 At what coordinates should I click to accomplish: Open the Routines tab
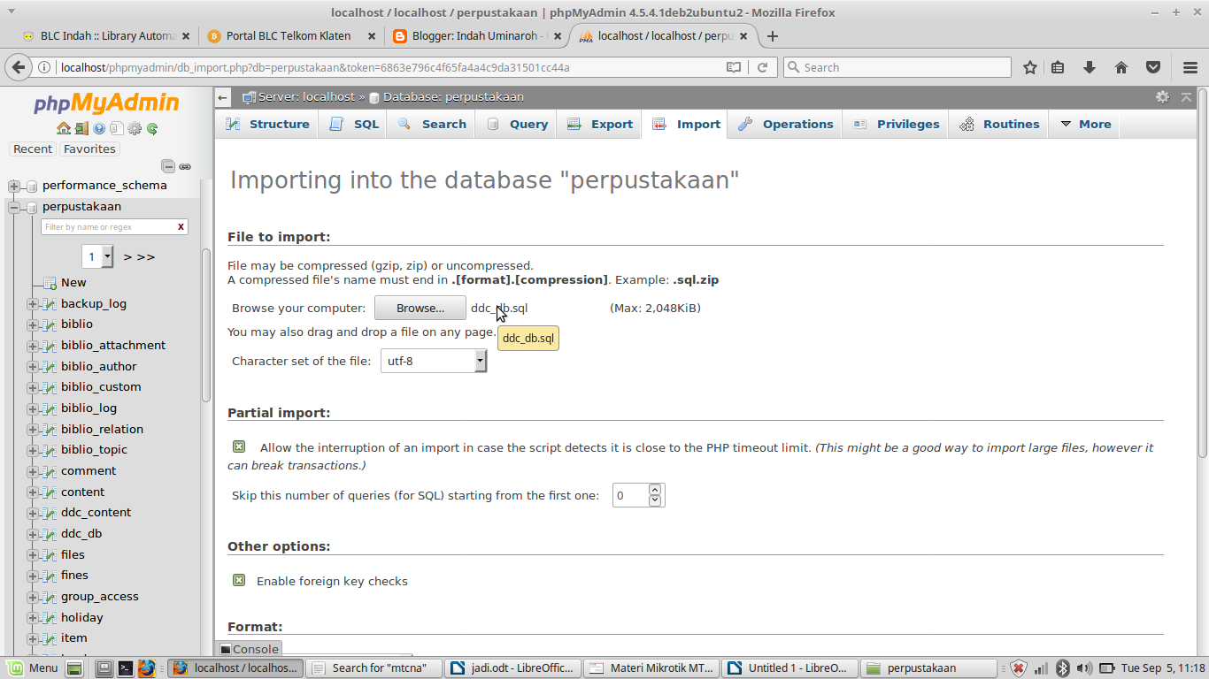point(999,125)
